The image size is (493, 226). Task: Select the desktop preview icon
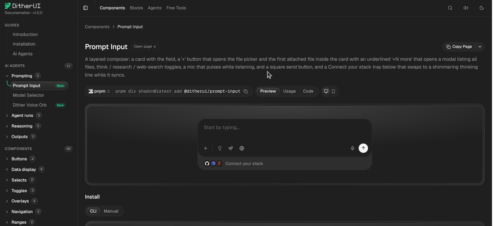(x=326, y=91)
